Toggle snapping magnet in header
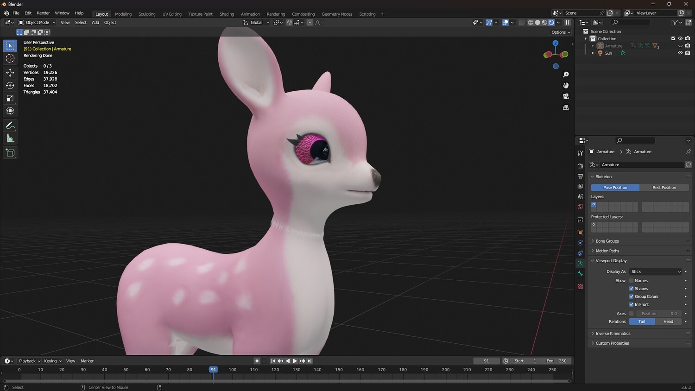 [x=289, y=22]
